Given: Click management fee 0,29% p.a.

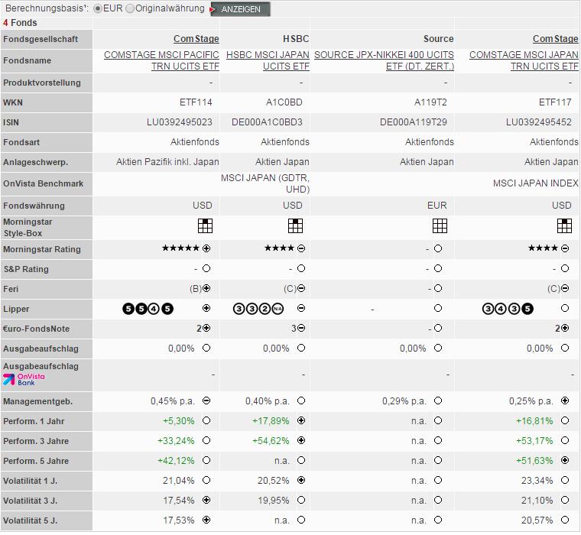Looking at the screenshot, I should [x=404, y=401].
